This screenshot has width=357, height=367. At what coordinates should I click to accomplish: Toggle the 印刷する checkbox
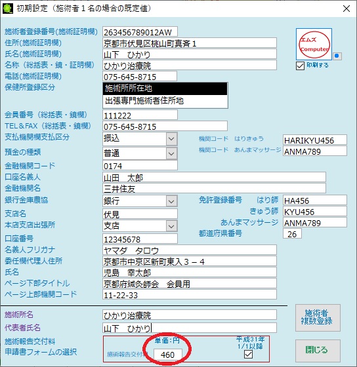click(300, 66)
